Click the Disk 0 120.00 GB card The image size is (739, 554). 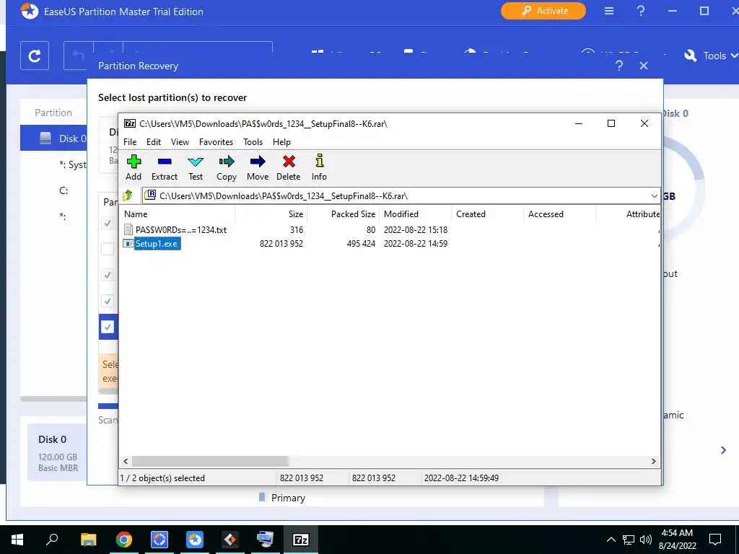(58, 452)
